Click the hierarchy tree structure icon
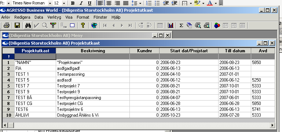The width and height of the screenshot is (282, 132). pyautogui.click(x=53, y=26)
